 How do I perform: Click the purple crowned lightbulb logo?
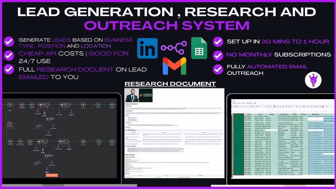(313, 80)
